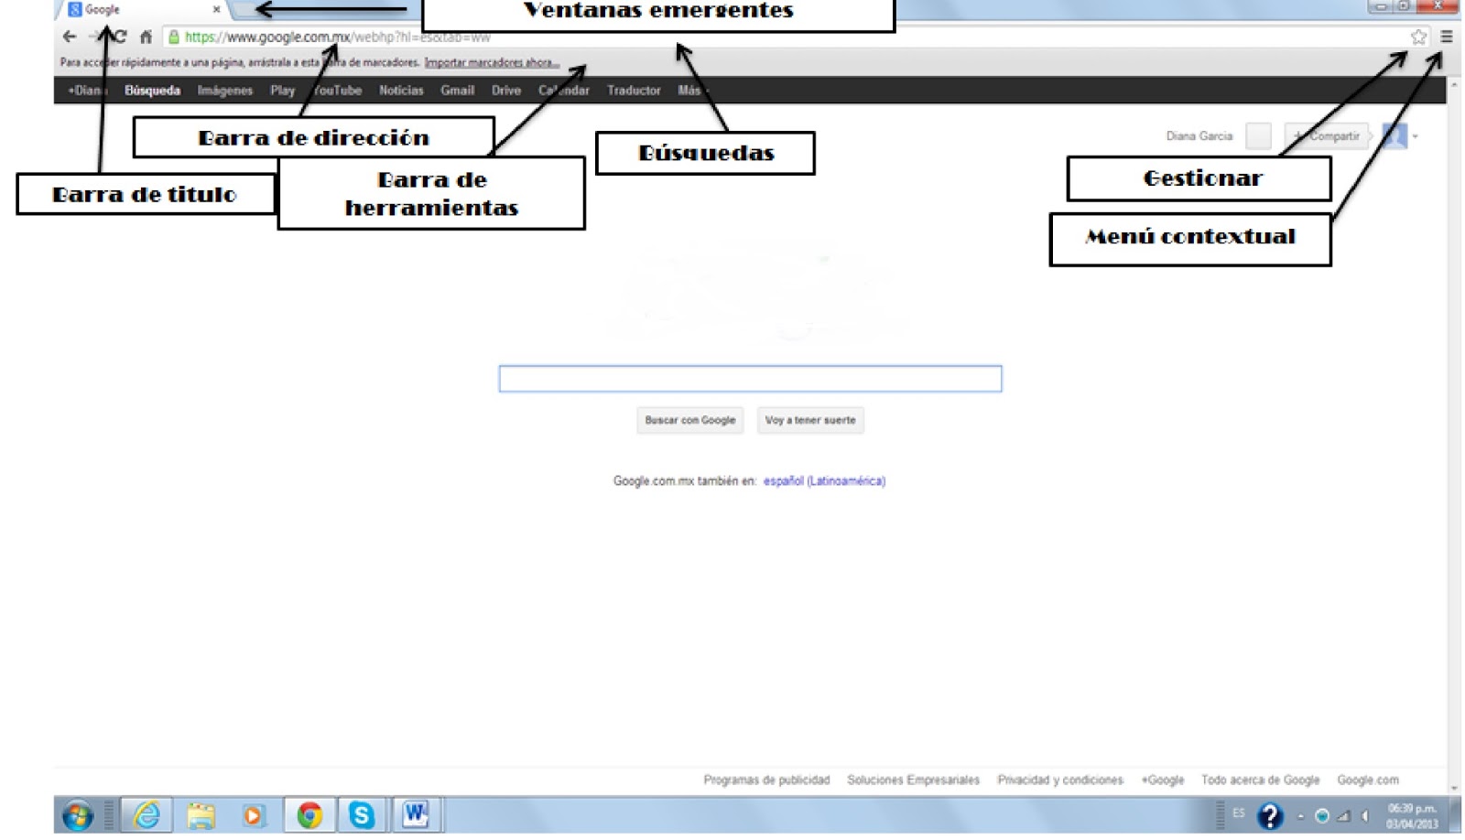This screenshot has height=840, width=1465.
Task: Close the Google tab
Action: point(216,9)
